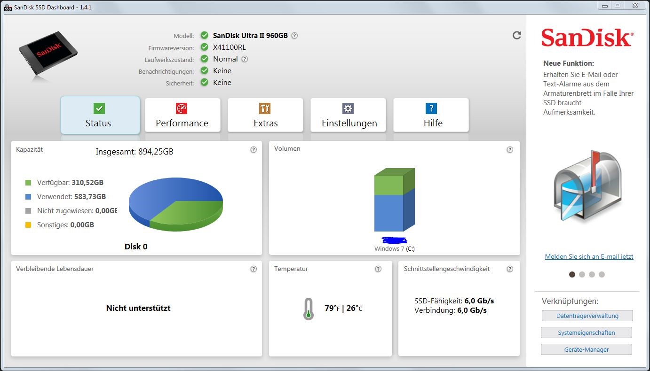Open help for the Modell SanDisk Ultra II
Image resolution: width=650 pixels, height=371 pixels.
coord(294,35)
